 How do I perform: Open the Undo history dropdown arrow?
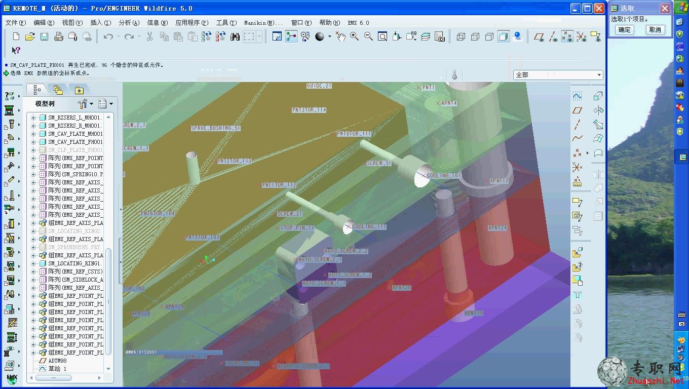[x=119, y=36]
